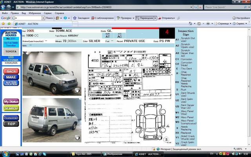The width and height of the screenshot is (251, 157).
Task: Click the red BACK button
Action: tap(11, 71)
